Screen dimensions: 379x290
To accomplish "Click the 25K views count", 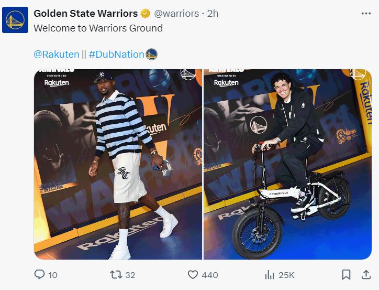I will (286, 275).
